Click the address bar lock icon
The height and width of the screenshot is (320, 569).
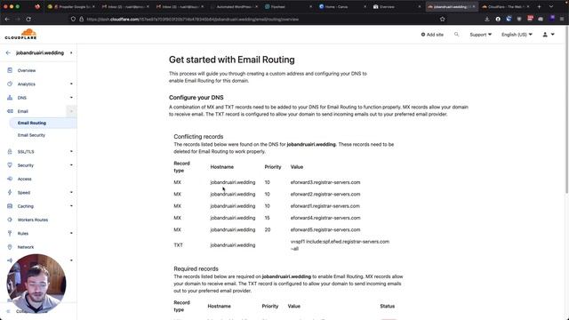81,19
